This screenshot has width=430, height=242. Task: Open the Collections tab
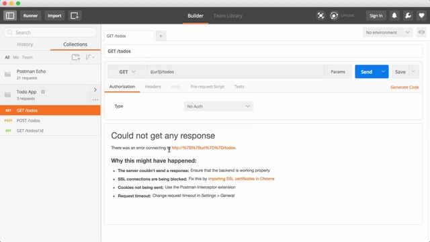[x=75, y=44]
